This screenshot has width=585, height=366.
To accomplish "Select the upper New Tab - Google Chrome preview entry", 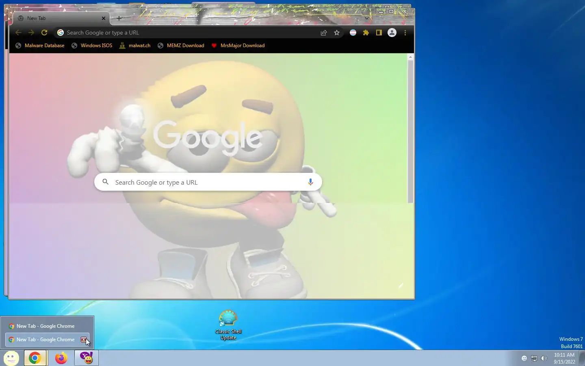I will pyautogui.click(x=47, y=326).
